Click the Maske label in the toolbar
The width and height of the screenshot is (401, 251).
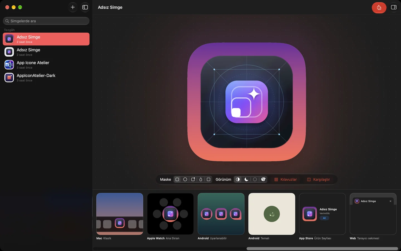pos(165,179)
